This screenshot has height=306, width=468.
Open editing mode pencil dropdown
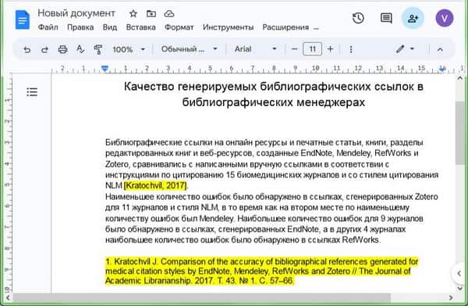(406, 49)
